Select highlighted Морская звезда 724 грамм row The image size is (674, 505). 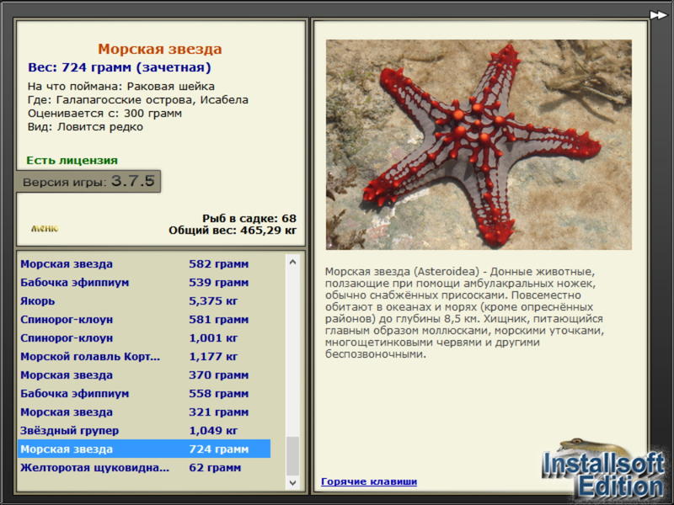(144, 449)
